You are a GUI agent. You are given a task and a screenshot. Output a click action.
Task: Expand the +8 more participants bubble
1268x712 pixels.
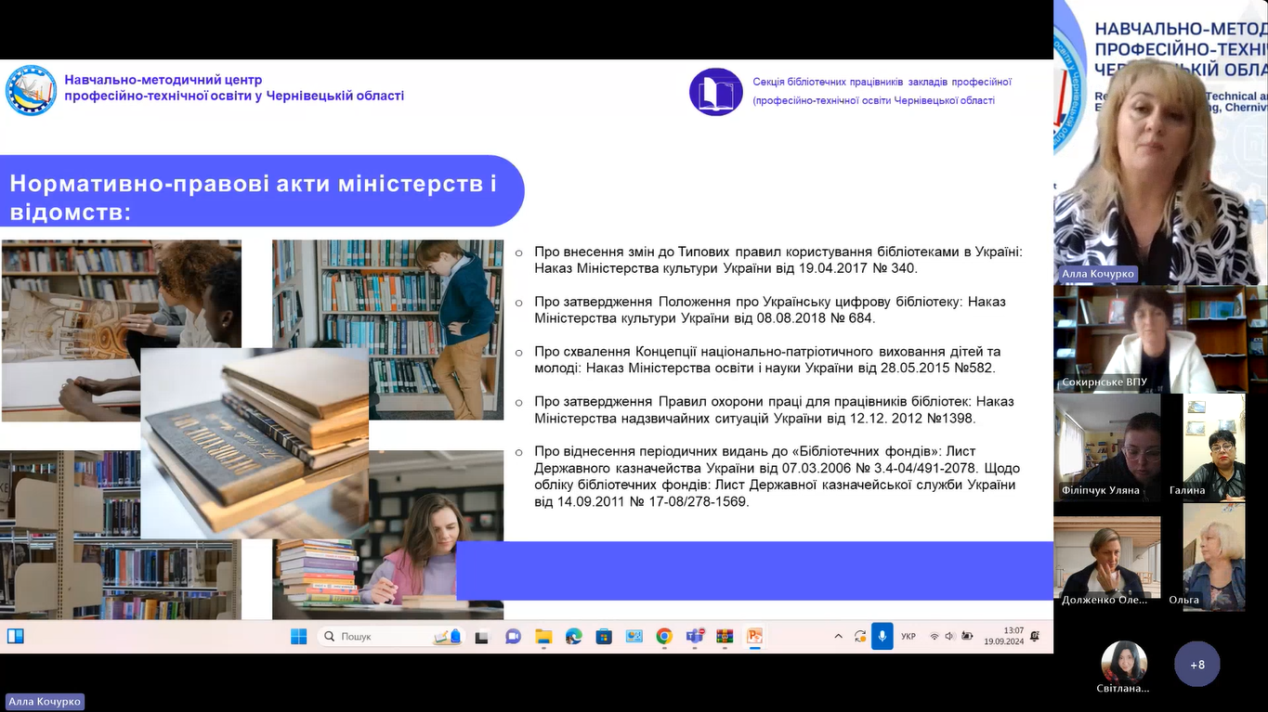(1196, 665)
